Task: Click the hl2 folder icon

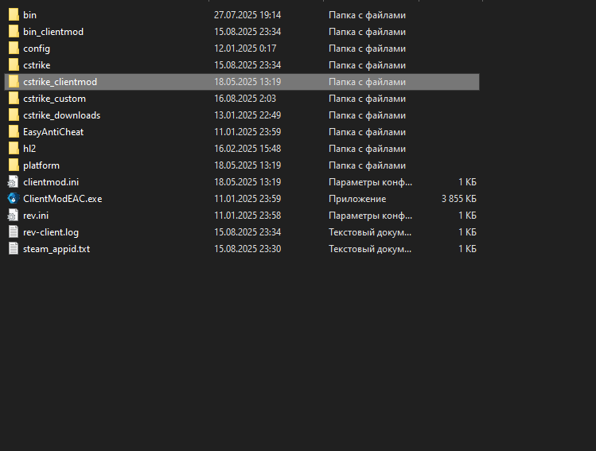Action: click(14, 149)
